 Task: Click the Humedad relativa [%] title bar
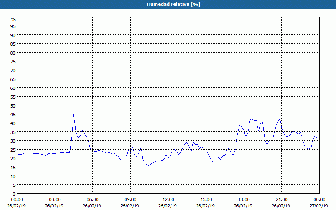point(168,4)
